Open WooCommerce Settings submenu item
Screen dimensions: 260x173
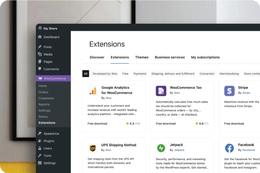(44, 110)
